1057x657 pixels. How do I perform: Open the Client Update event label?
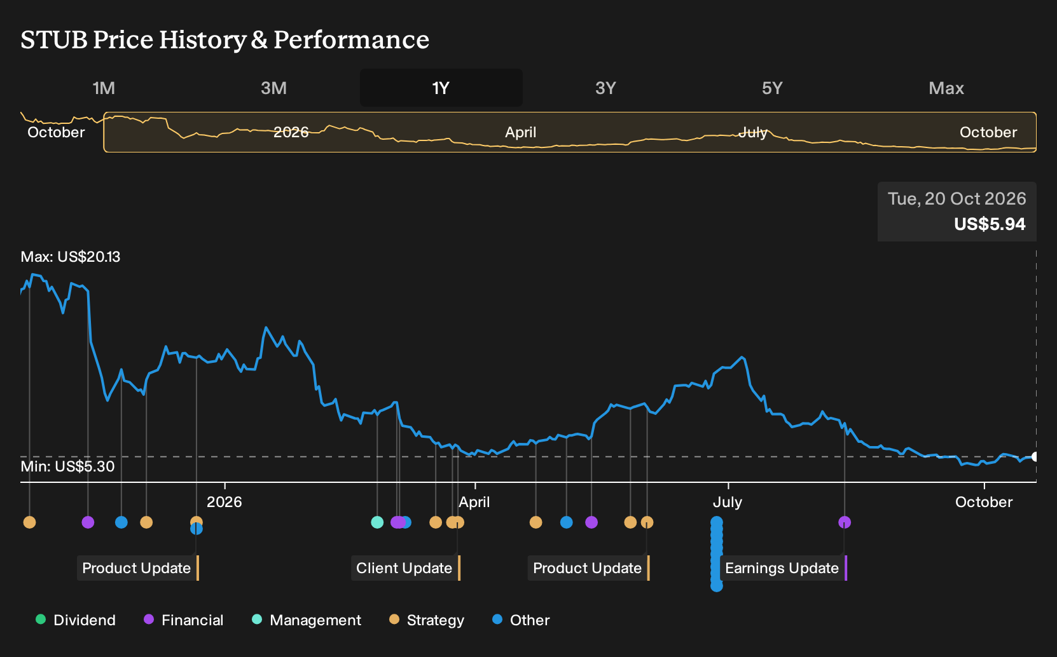point(406,568)
